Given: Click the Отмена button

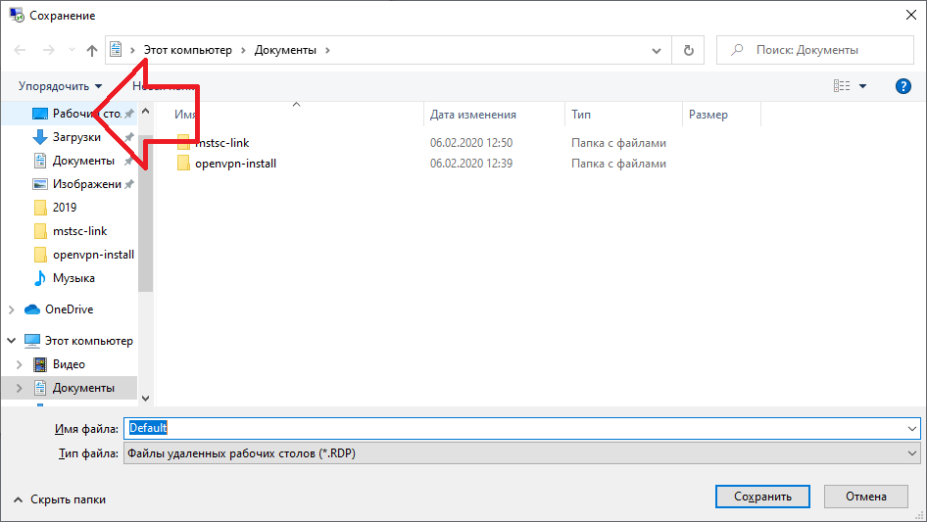Looking at the screenshot, I should click(x=865, y=497).
